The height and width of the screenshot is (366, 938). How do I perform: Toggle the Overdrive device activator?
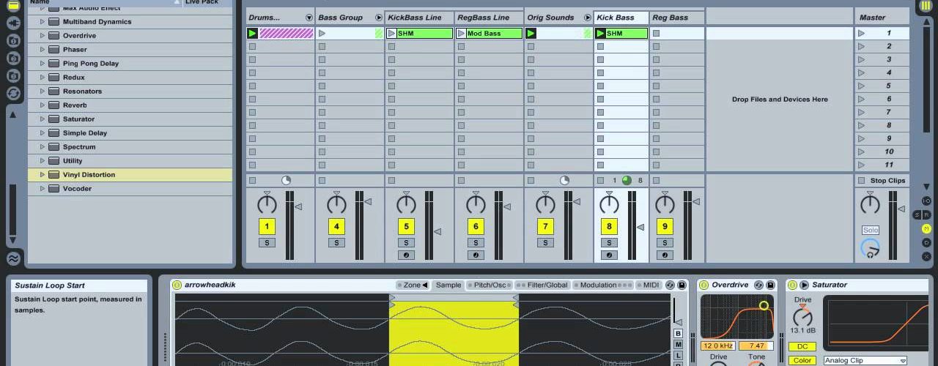703,285
